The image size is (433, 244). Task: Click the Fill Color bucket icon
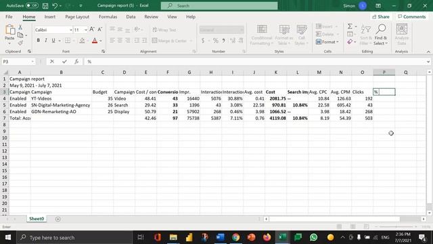pos(82,41)
